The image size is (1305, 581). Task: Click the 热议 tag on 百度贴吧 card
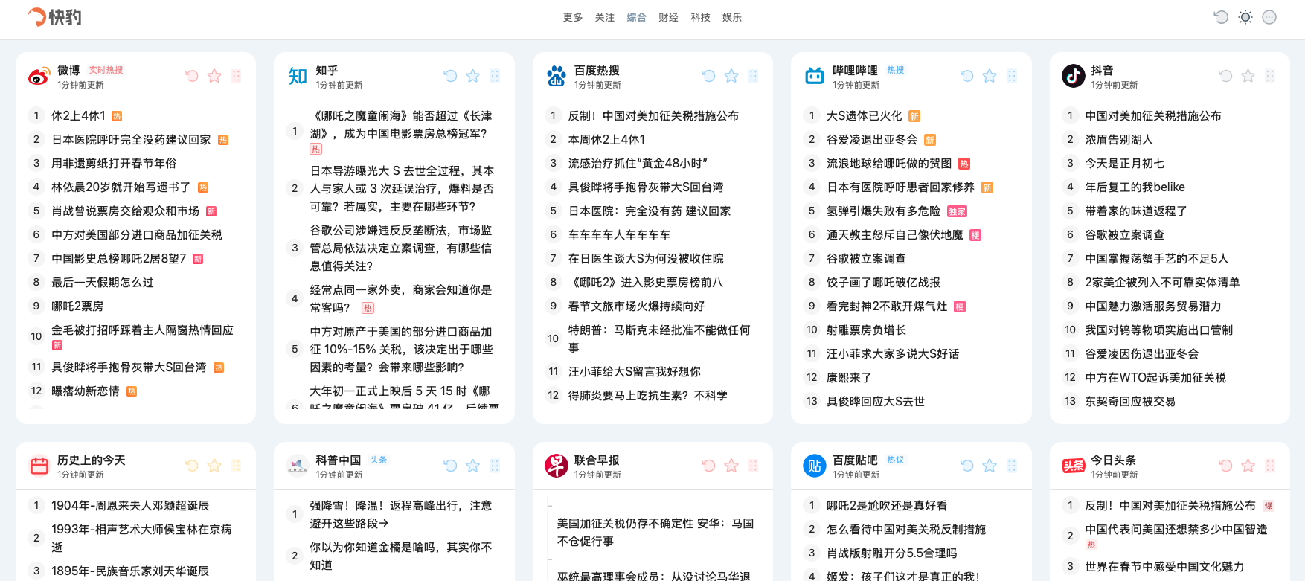896,460
